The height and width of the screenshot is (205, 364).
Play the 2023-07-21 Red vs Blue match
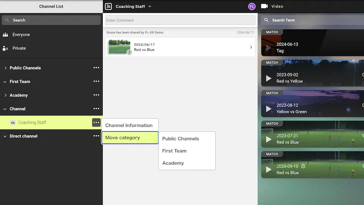click(x=268, y=139)
